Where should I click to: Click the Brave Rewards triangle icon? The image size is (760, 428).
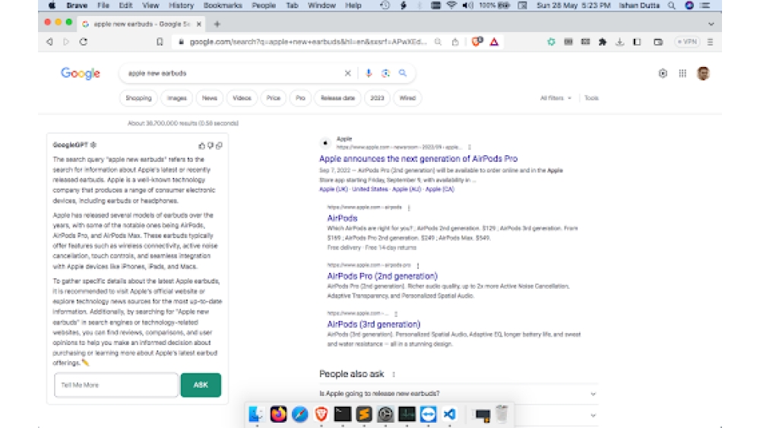(494, 42)
